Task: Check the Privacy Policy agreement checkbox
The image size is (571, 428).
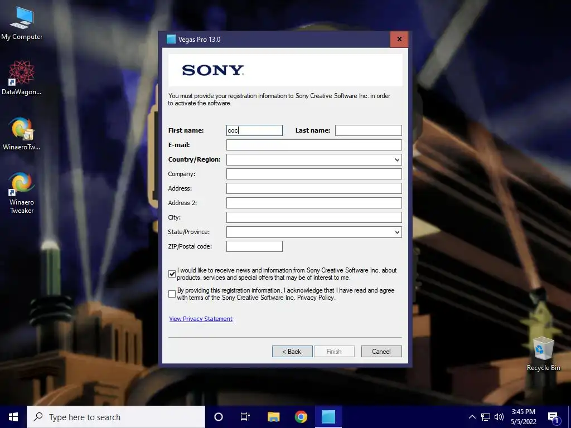Action: [172, 294]
